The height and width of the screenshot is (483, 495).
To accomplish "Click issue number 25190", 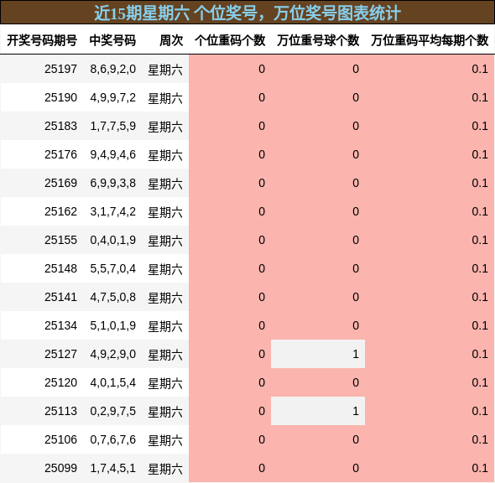I will (60, 97).
